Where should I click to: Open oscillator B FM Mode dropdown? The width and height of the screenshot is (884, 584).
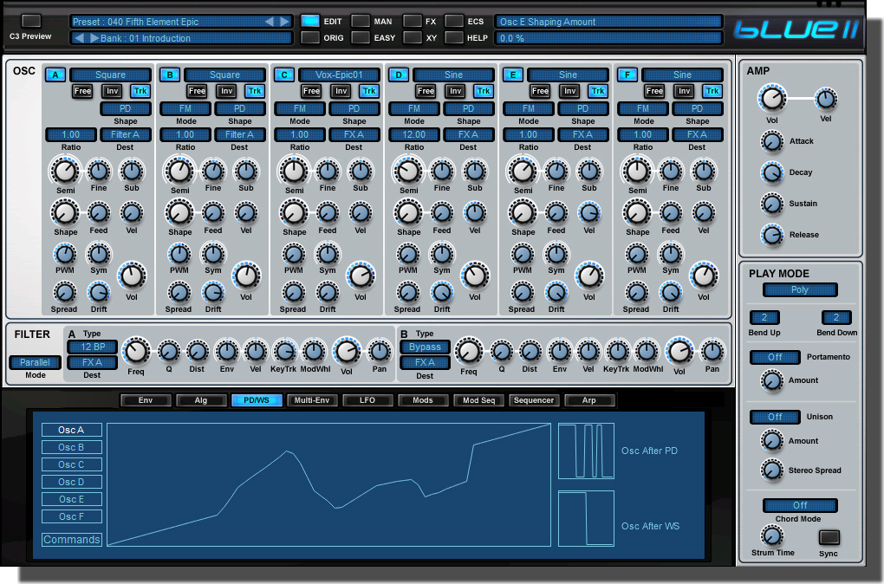185,108
